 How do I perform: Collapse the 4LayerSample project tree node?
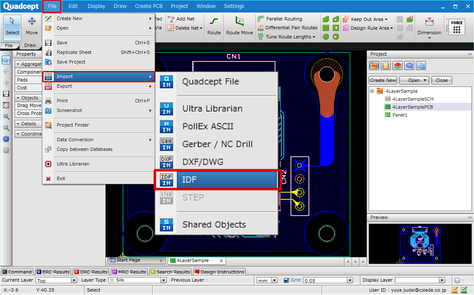coord(372,91)
